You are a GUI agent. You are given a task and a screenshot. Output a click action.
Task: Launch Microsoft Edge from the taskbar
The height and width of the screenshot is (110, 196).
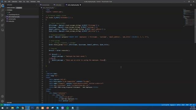pos(17,108)
